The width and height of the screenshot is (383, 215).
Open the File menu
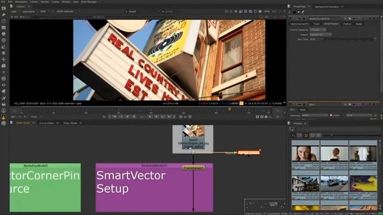coord(4,2)
